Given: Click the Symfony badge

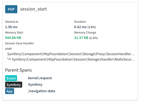Looking at the screenshot, I should click(14, 85).
